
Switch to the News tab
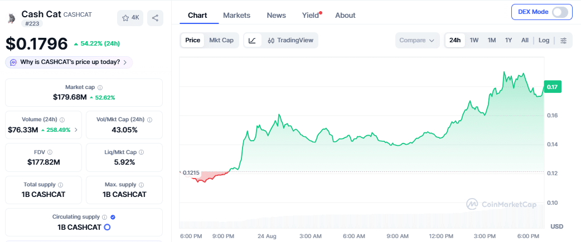277,15
